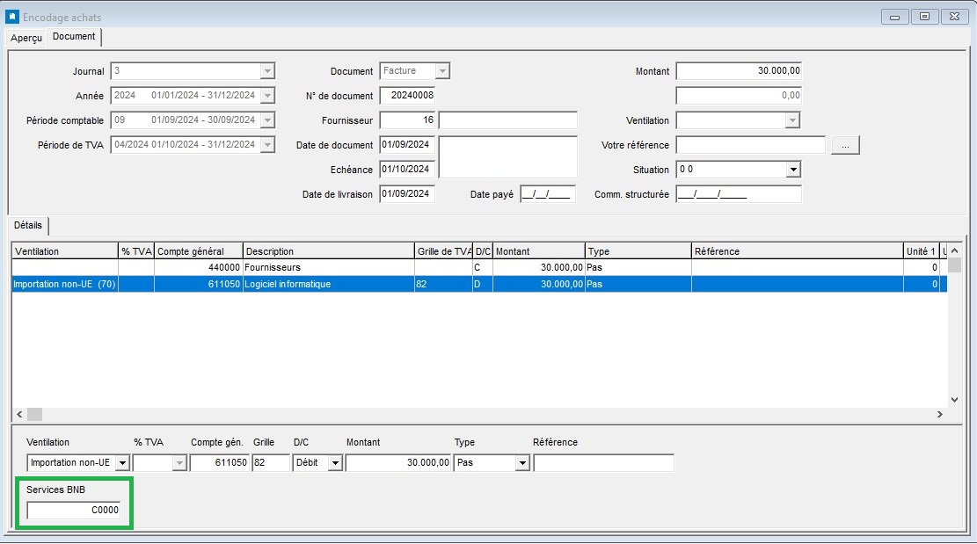Select the Document tab

tap(74, 37)
